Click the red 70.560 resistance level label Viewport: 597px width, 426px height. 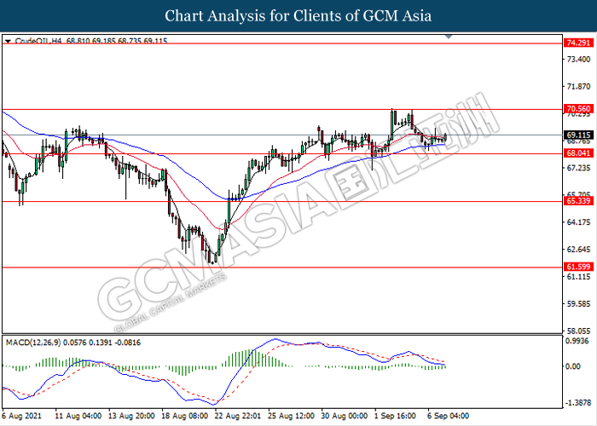(x=578, y=109)
